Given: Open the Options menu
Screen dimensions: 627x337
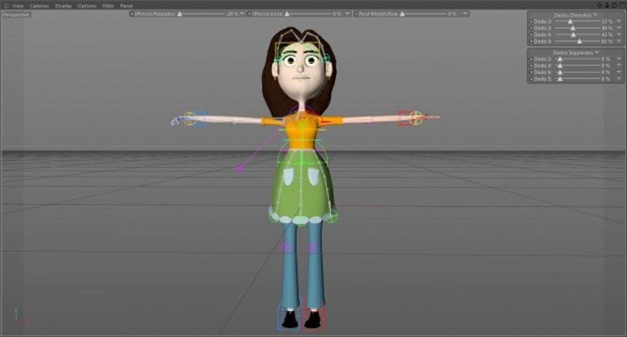Looking at the screenshot, I should [87, 6].
